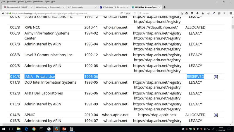234x132 pixels.
Task: Save page to Pocket
Action: point(192,13)
